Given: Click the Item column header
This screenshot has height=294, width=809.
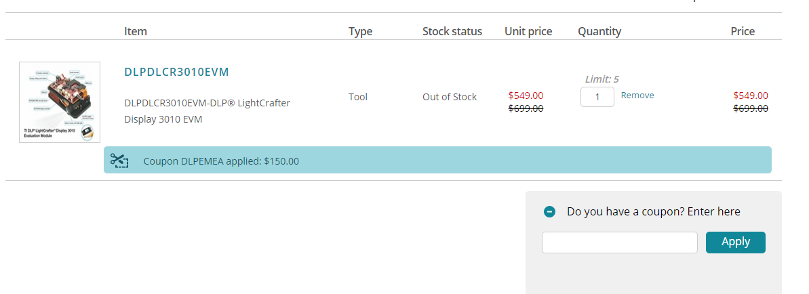Looking at the screenshot, I should pos(136,31).
